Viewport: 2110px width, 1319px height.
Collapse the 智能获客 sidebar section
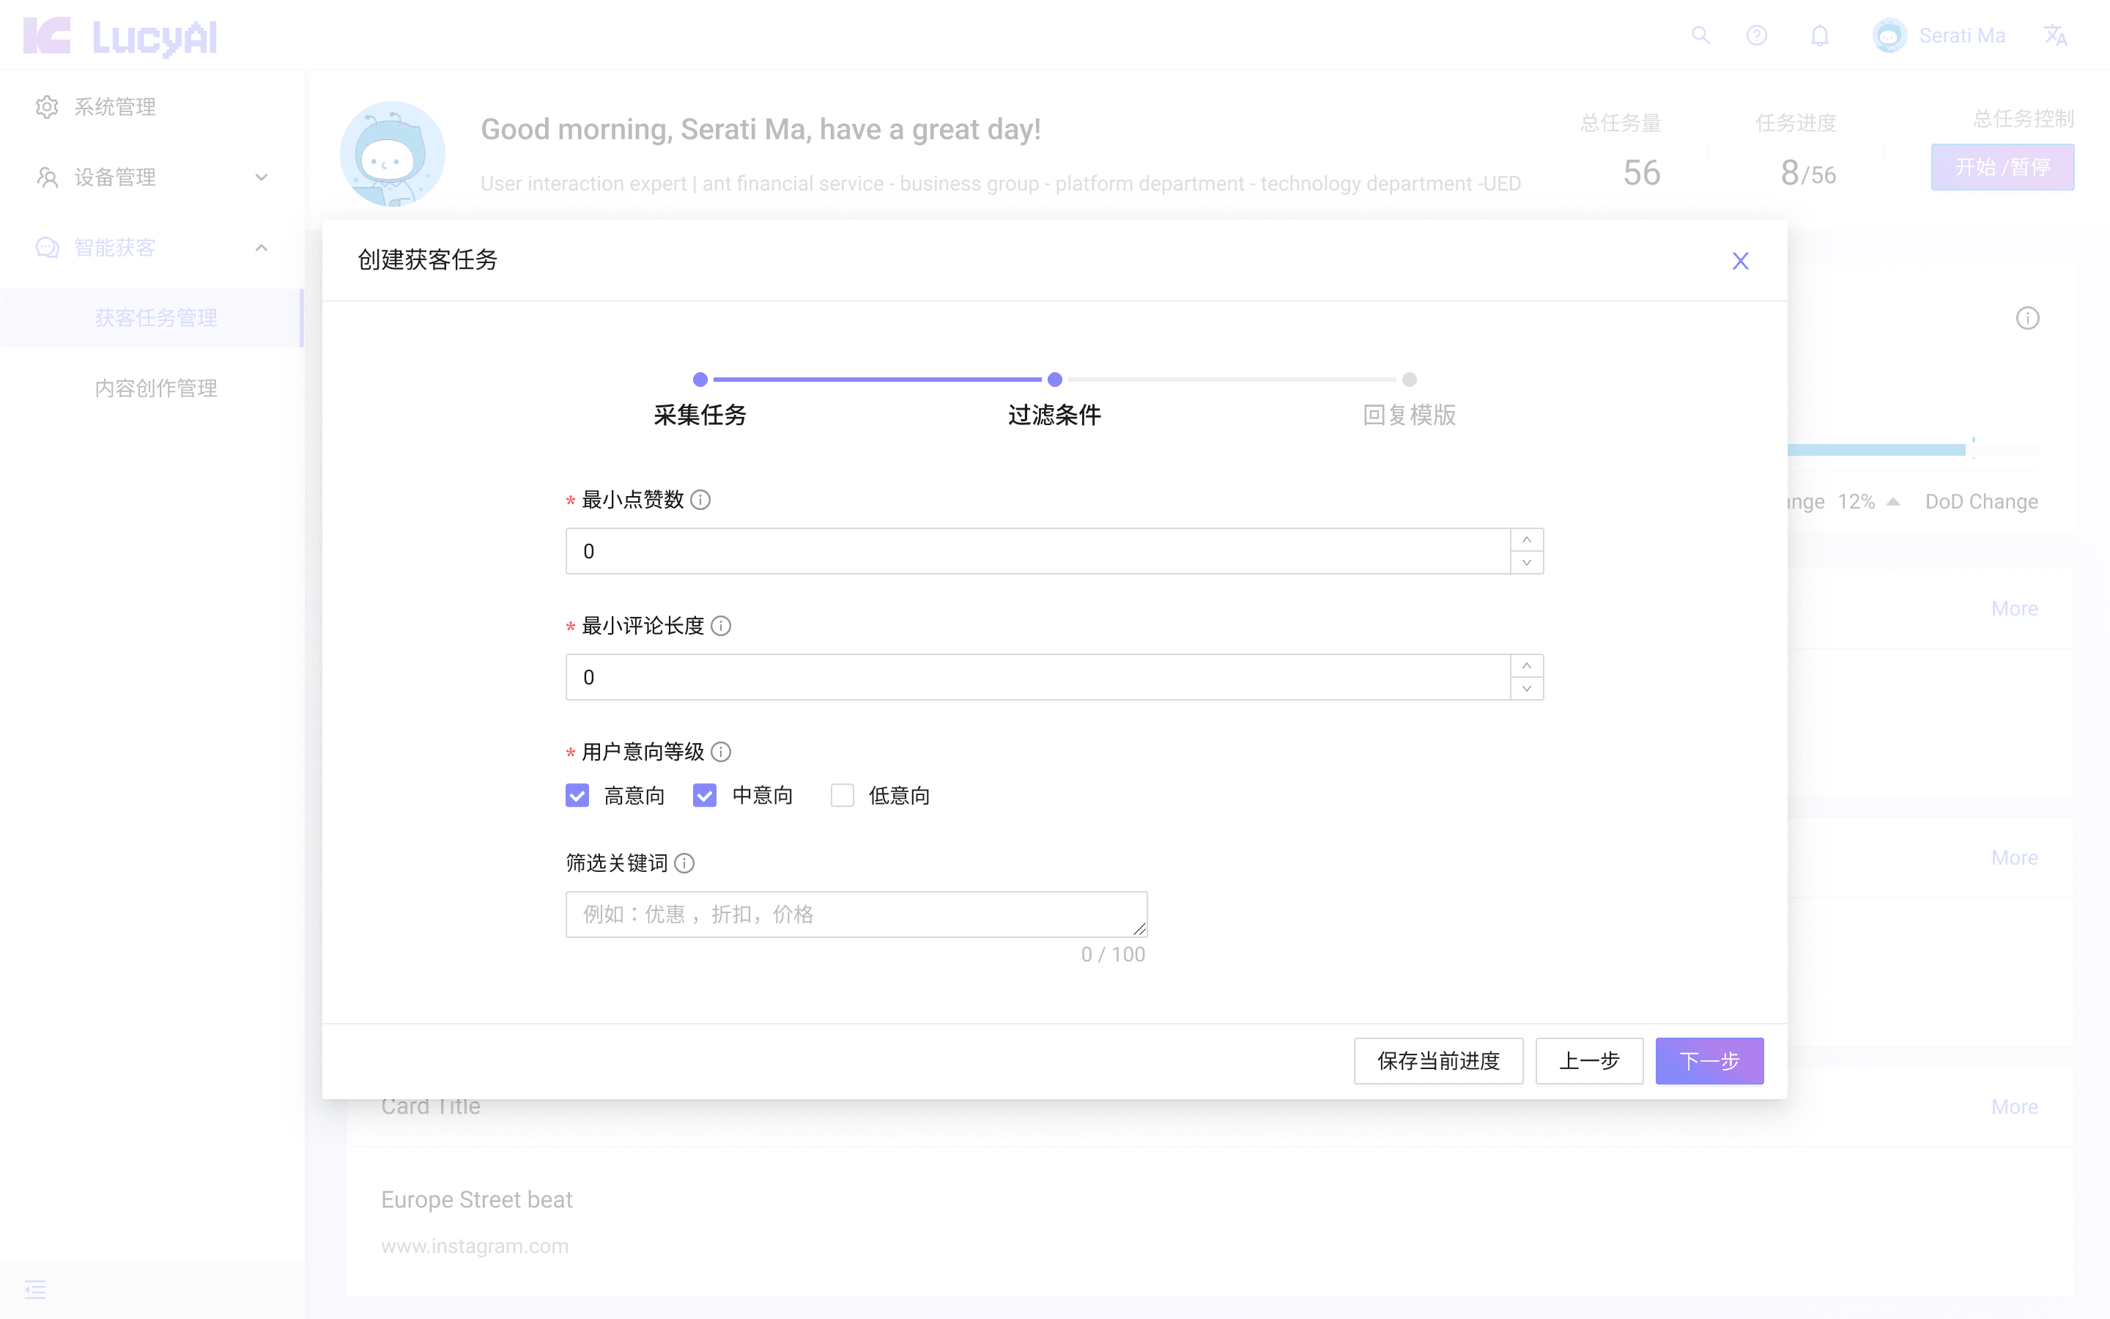[261, 248]
